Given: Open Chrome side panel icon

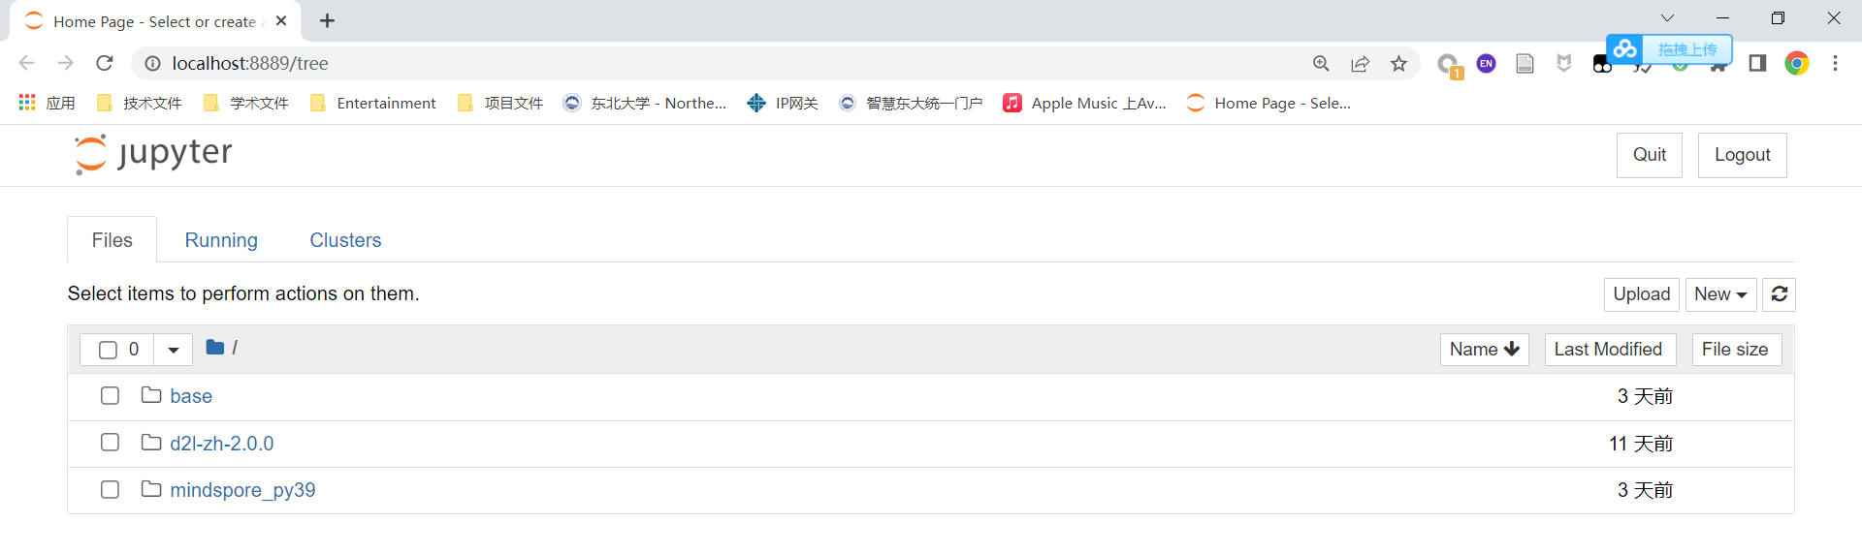Looking at the screenshot, I should 1757,63.
